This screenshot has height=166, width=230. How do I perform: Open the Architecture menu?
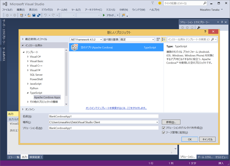tap(93, 10)
